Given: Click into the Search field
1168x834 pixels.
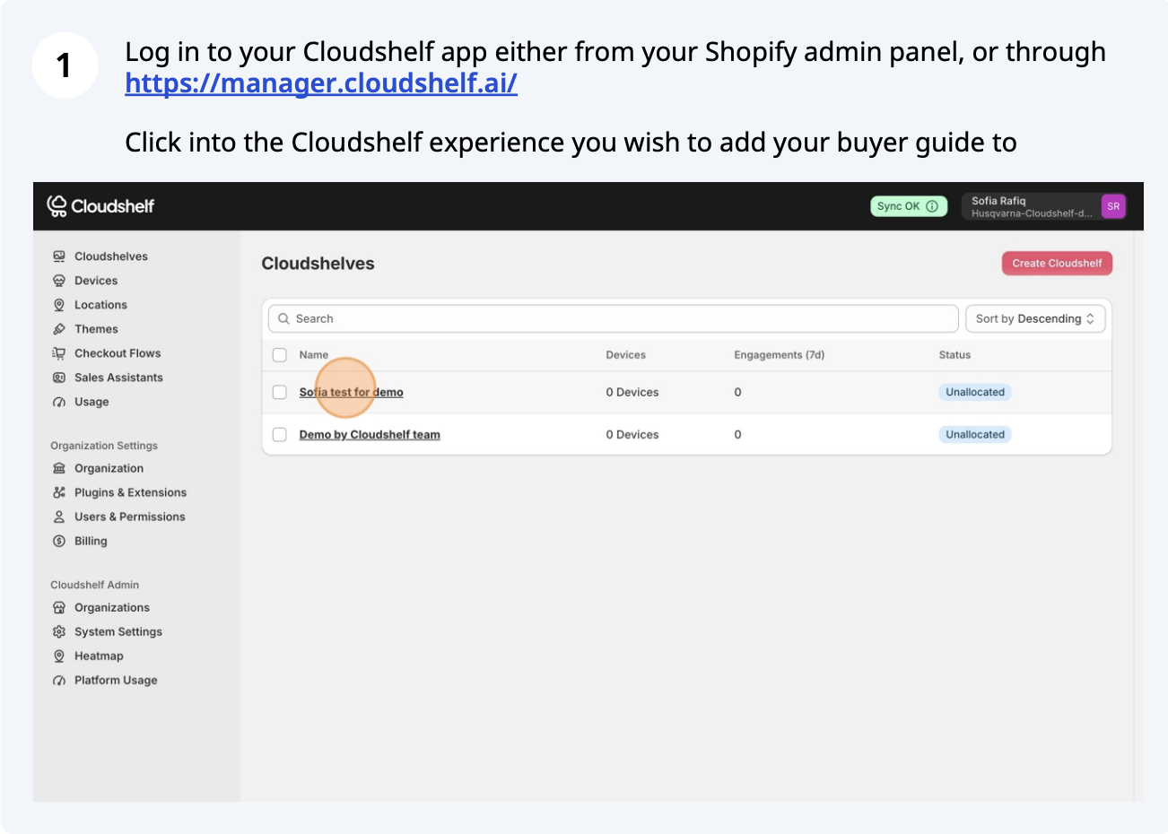Looking at the screenshot, I should [619, 318].
